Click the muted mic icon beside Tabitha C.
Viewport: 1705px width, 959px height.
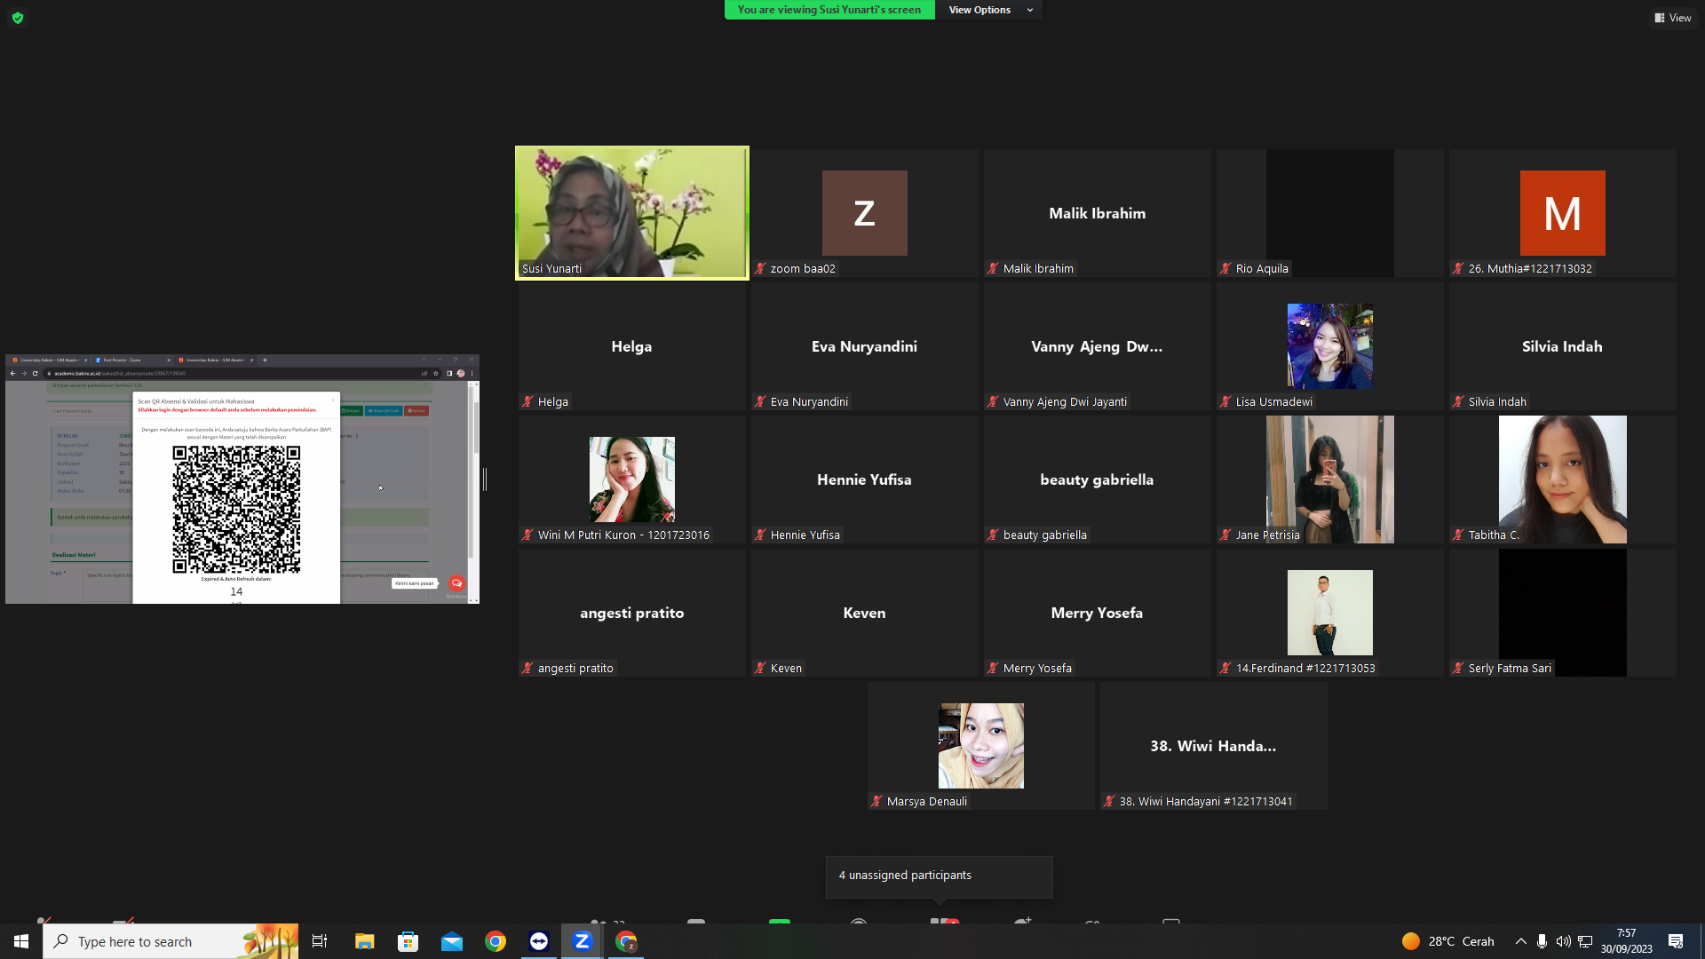point(1459,535)
